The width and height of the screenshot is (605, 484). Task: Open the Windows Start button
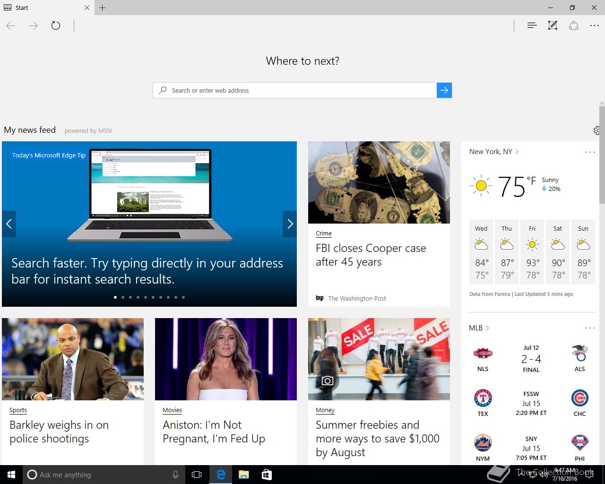point(11,475)
